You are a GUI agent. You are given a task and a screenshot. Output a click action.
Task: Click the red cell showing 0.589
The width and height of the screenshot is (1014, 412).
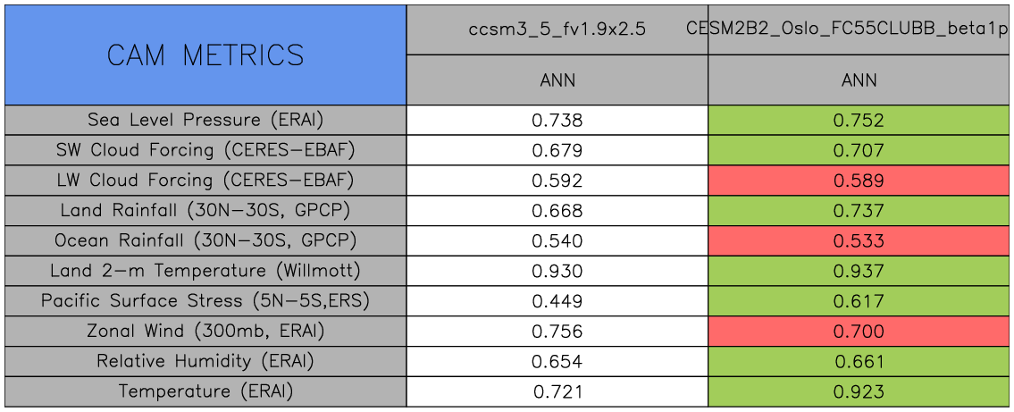point(859,181)
